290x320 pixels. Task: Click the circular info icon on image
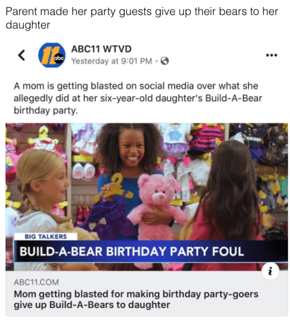[x=270, y=272]
